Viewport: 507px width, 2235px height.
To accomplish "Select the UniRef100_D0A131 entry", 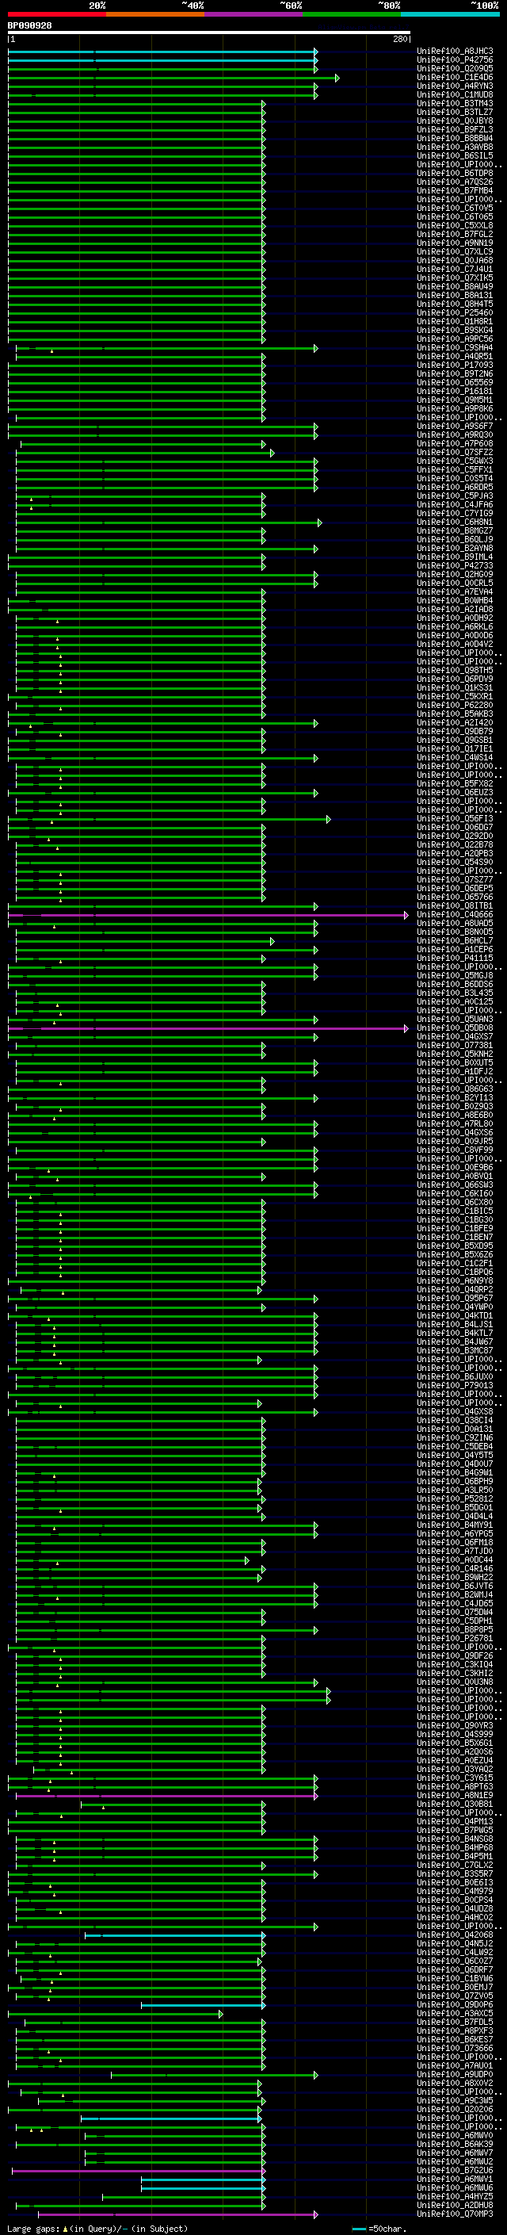I will [x=455, y=1429].
